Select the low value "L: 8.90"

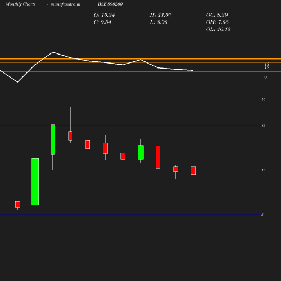point(158,22)
